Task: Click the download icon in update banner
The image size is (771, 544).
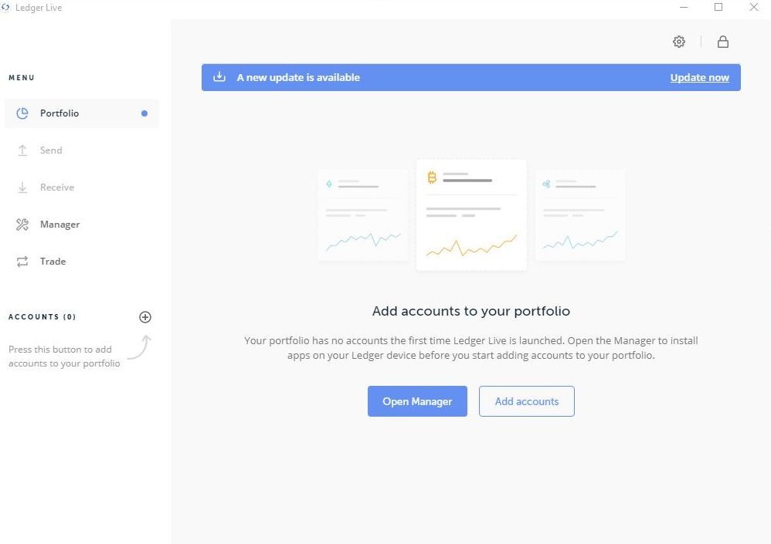Action: pos(219,77)
